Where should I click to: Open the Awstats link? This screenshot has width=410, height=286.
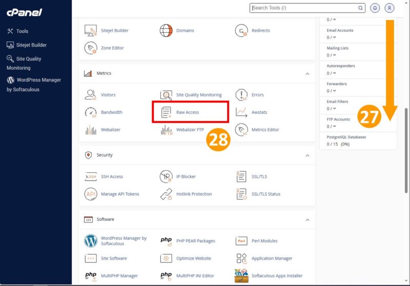(x=259, y=112)
